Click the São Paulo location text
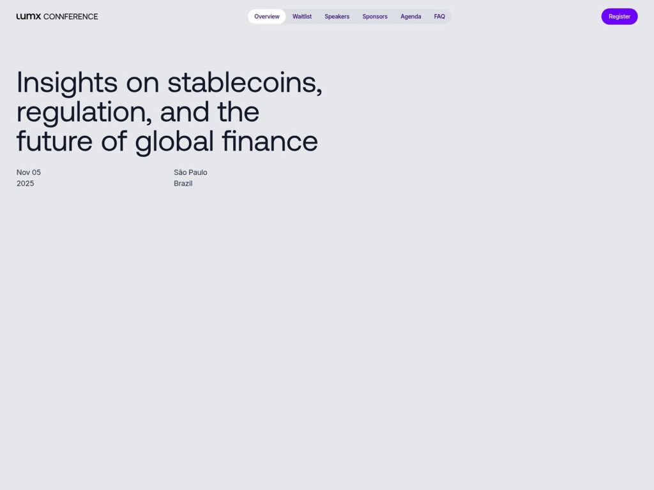This screenshot has width=654, height=490. click(191, 172)
